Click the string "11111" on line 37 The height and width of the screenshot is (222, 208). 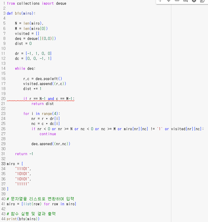coord(22,184)
